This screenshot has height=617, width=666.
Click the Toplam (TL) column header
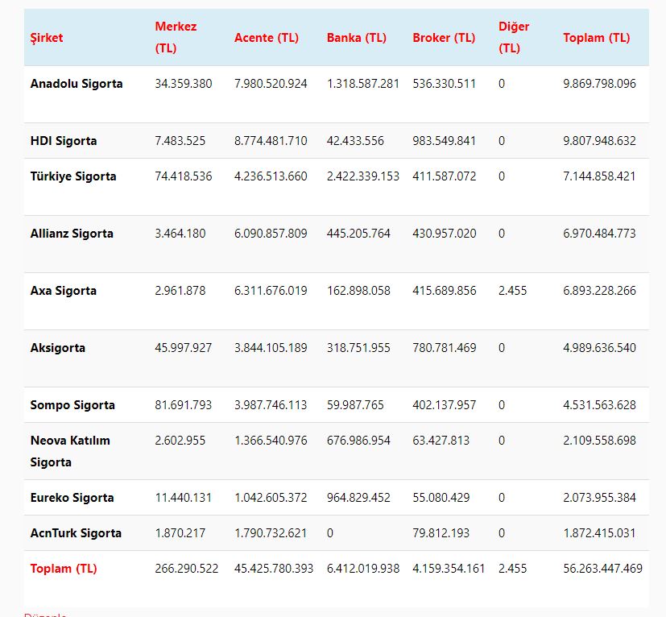[596, 38]
